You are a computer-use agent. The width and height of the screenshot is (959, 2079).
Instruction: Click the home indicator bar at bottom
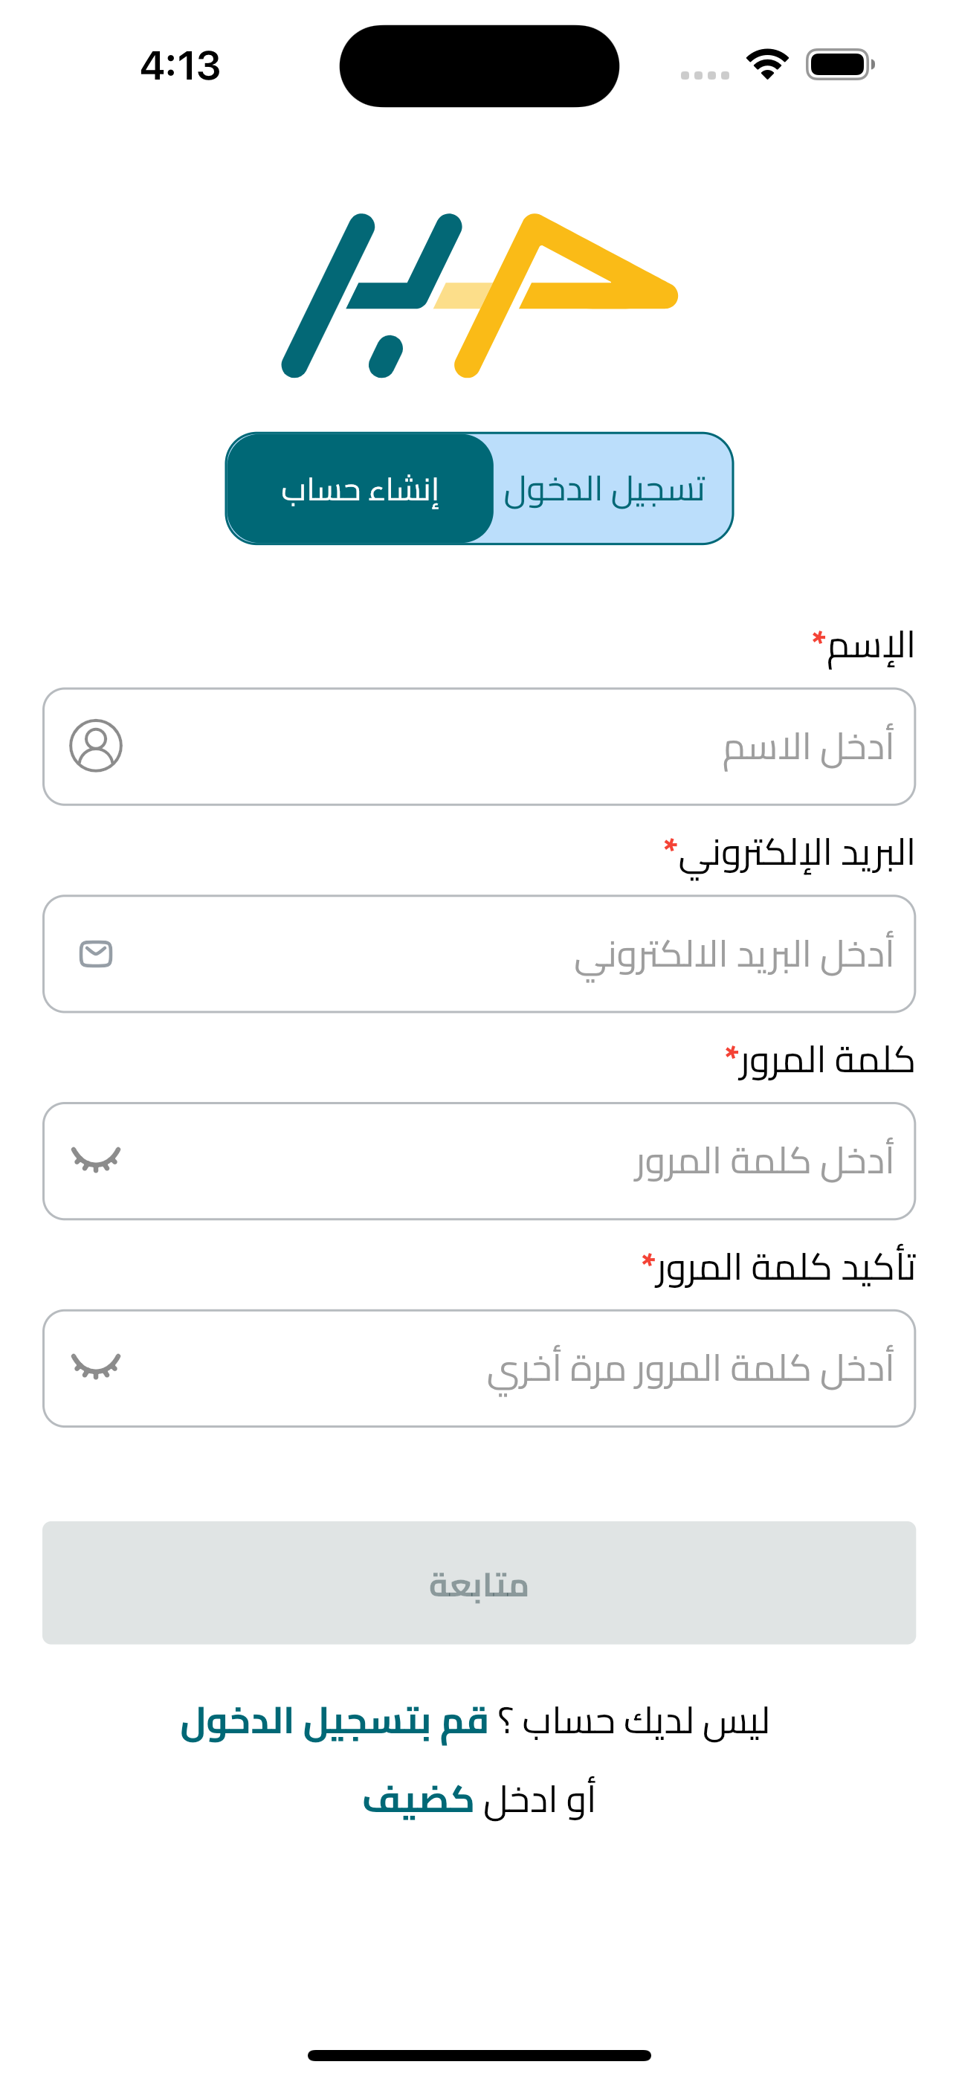pos(479,2054)
